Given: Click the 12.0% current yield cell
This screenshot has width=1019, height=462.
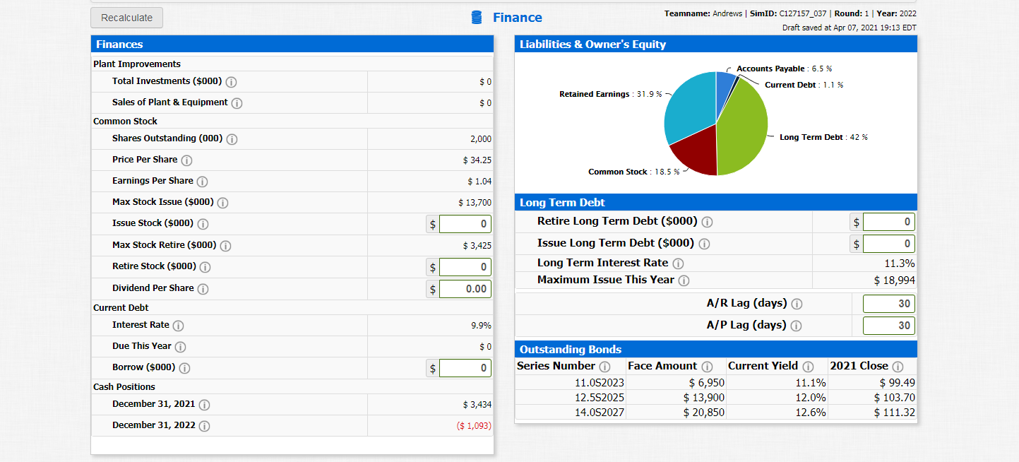Looking at the screenshot, I should point(777,398).
